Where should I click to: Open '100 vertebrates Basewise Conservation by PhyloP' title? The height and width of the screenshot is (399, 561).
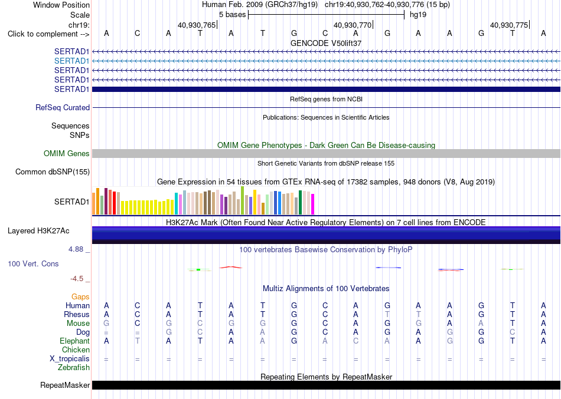coord(326,250)
